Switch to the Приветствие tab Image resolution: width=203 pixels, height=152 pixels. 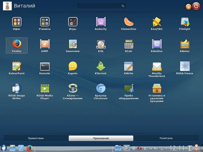[x=36, y=138]
